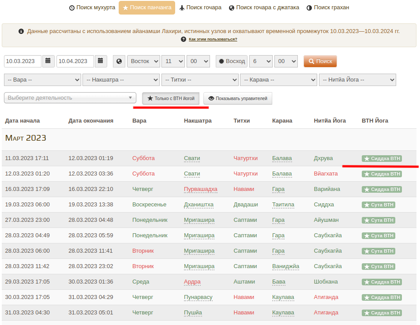The image size is (420, 325).
Task: Click the 'Дата начала' column header
Action: pos(22,121)
